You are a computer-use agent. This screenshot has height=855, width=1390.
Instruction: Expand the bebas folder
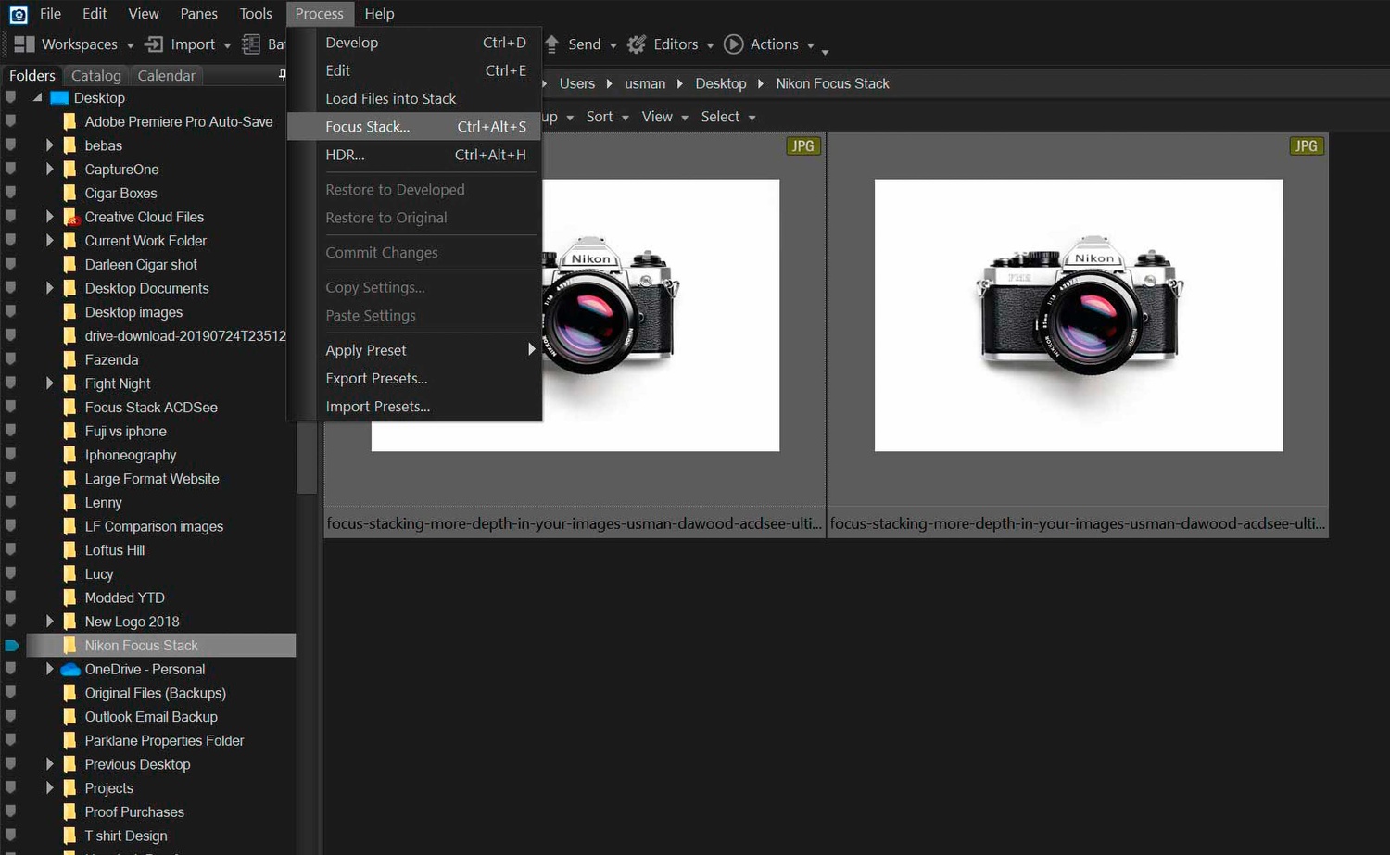coord(50,145)
